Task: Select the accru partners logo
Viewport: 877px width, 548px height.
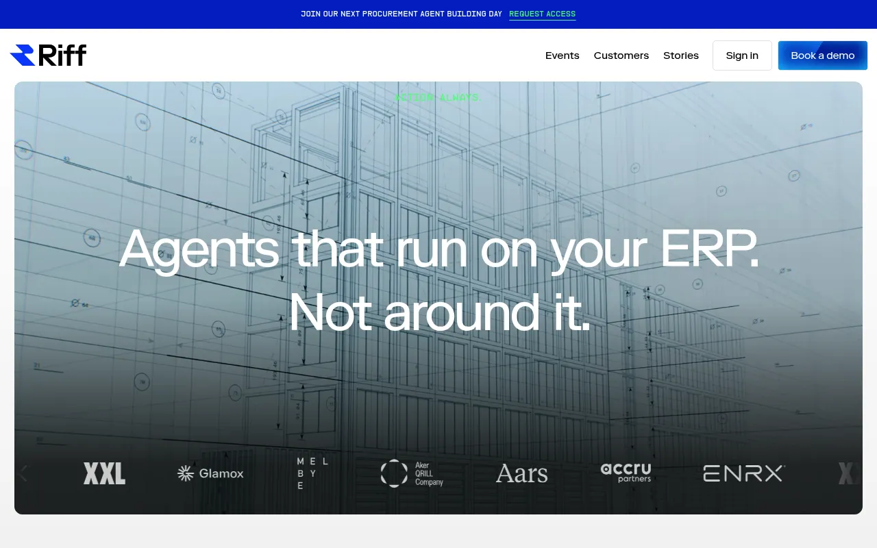Action: point(626,473)
